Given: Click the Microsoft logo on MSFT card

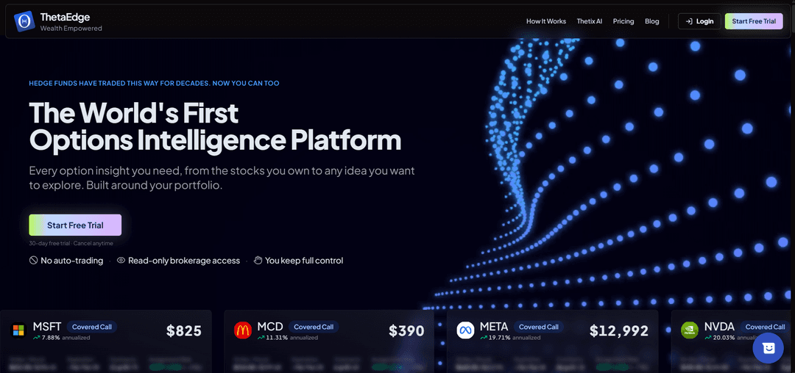Looking at the screenshot, I should (18, 331).
